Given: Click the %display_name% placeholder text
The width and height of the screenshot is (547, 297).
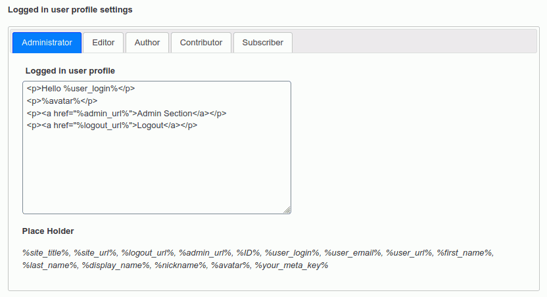Looking at the screenshot, I should click(x=116, y=265).
